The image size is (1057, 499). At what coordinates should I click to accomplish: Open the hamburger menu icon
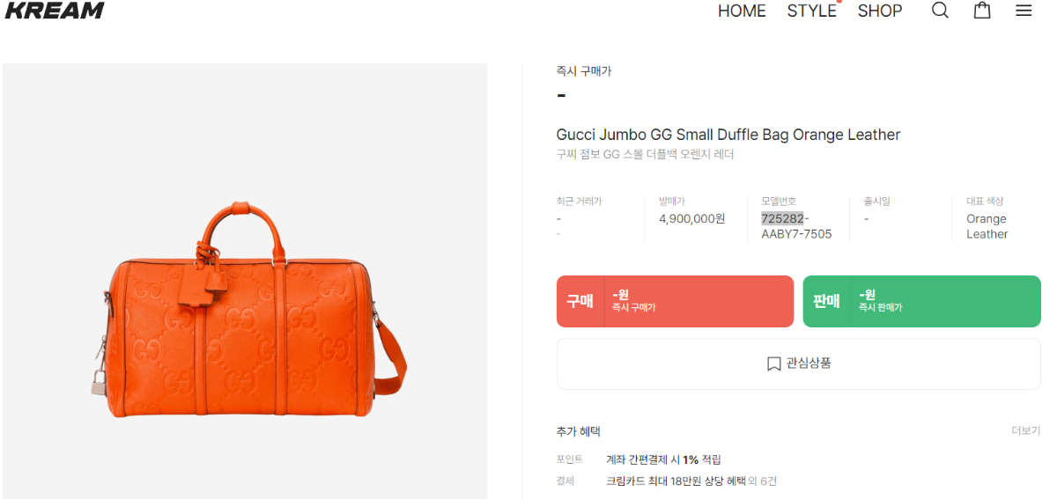pyautogui.click(x=1024, y=11)
